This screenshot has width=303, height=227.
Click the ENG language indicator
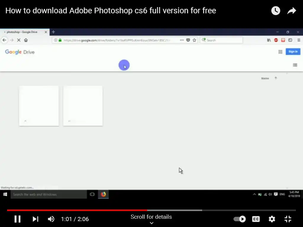[282, 194]
